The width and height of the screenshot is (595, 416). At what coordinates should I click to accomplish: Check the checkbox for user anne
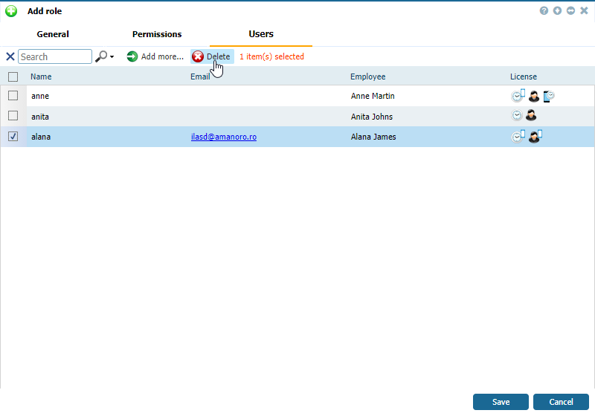point(13,96)
